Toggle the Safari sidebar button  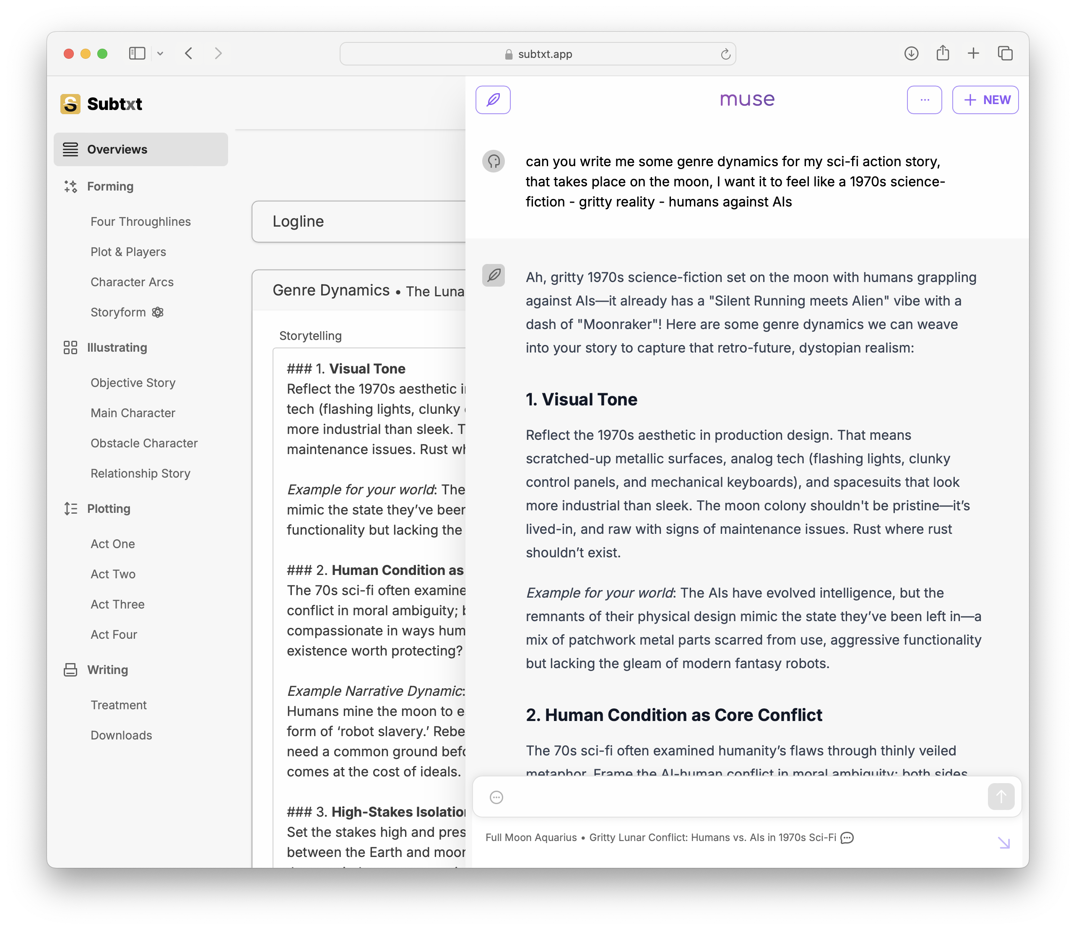coord(137,54)
